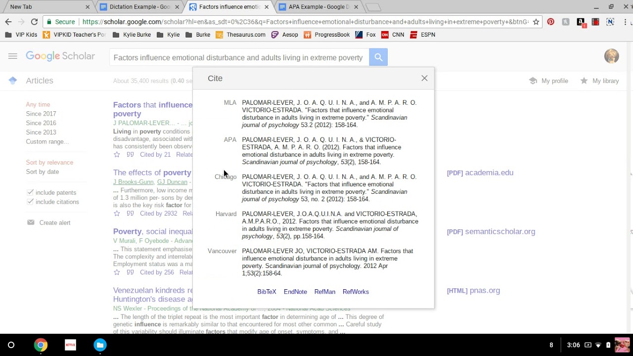
Task: Click the notification count 8 in tray
Action: tap(551, 345)
